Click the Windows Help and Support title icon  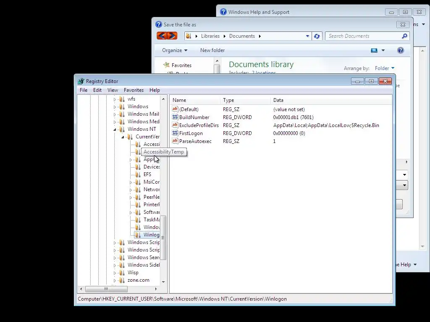point(223,12)
